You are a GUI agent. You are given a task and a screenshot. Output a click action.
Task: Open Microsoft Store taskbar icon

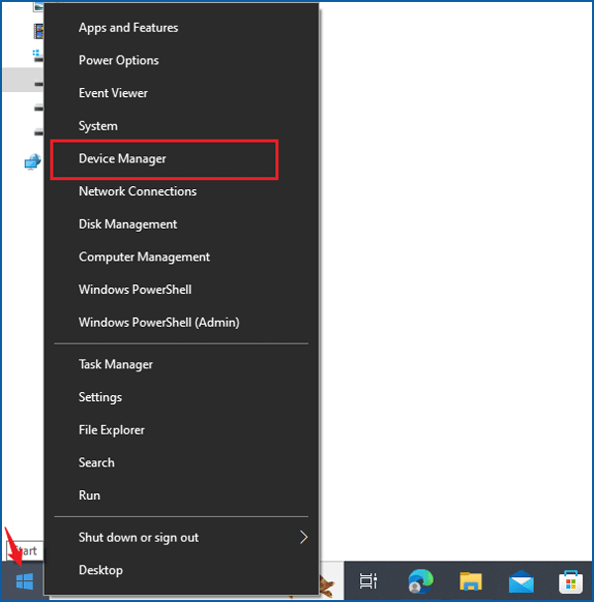(x=570, y=581)
